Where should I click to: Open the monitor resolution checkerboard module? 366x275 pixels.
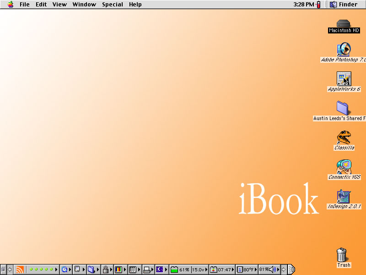[133, 269]
